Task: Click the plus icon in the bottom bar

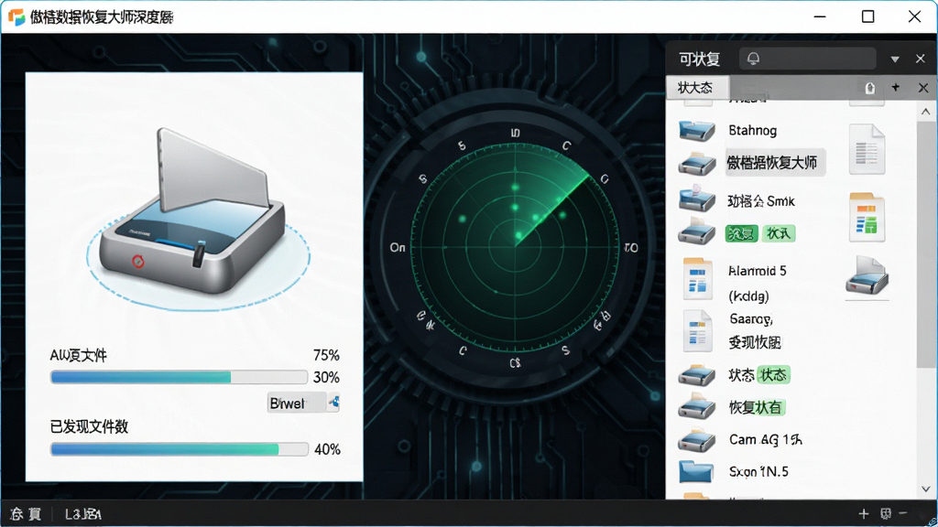Action: [863, 514]
